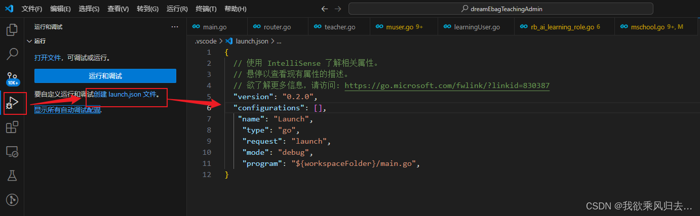Click the "debug" value on line 10
700x216 pixels.
click(x=294, y=152)
